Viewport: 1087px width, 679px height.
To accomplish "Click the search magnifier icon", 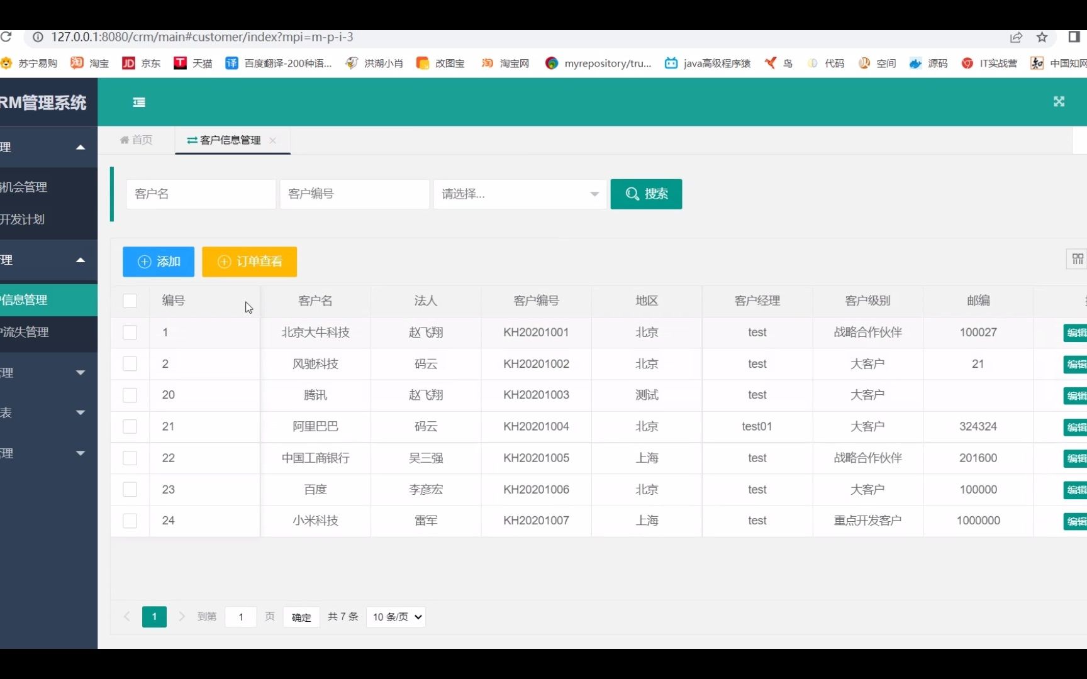I will tap(632, 194).
